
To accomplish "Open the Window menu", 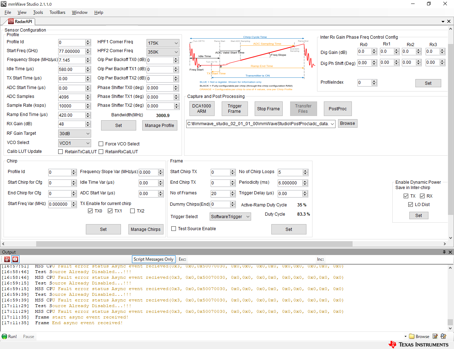I will coord(80,12).
